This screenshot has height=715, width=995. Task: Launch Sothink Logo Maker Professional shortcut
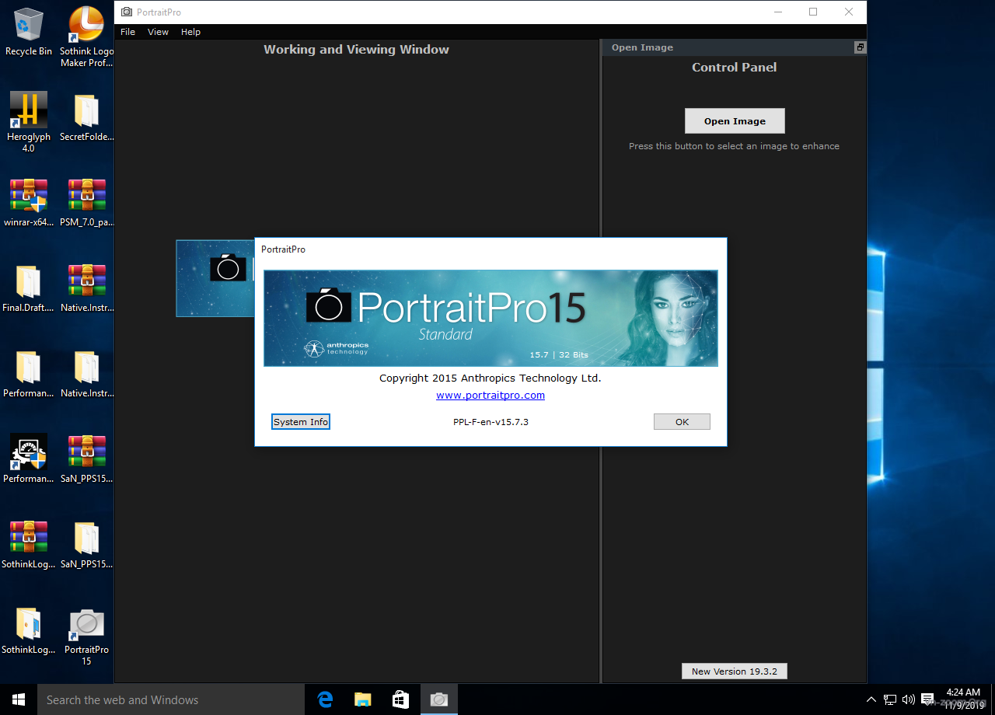86,35
